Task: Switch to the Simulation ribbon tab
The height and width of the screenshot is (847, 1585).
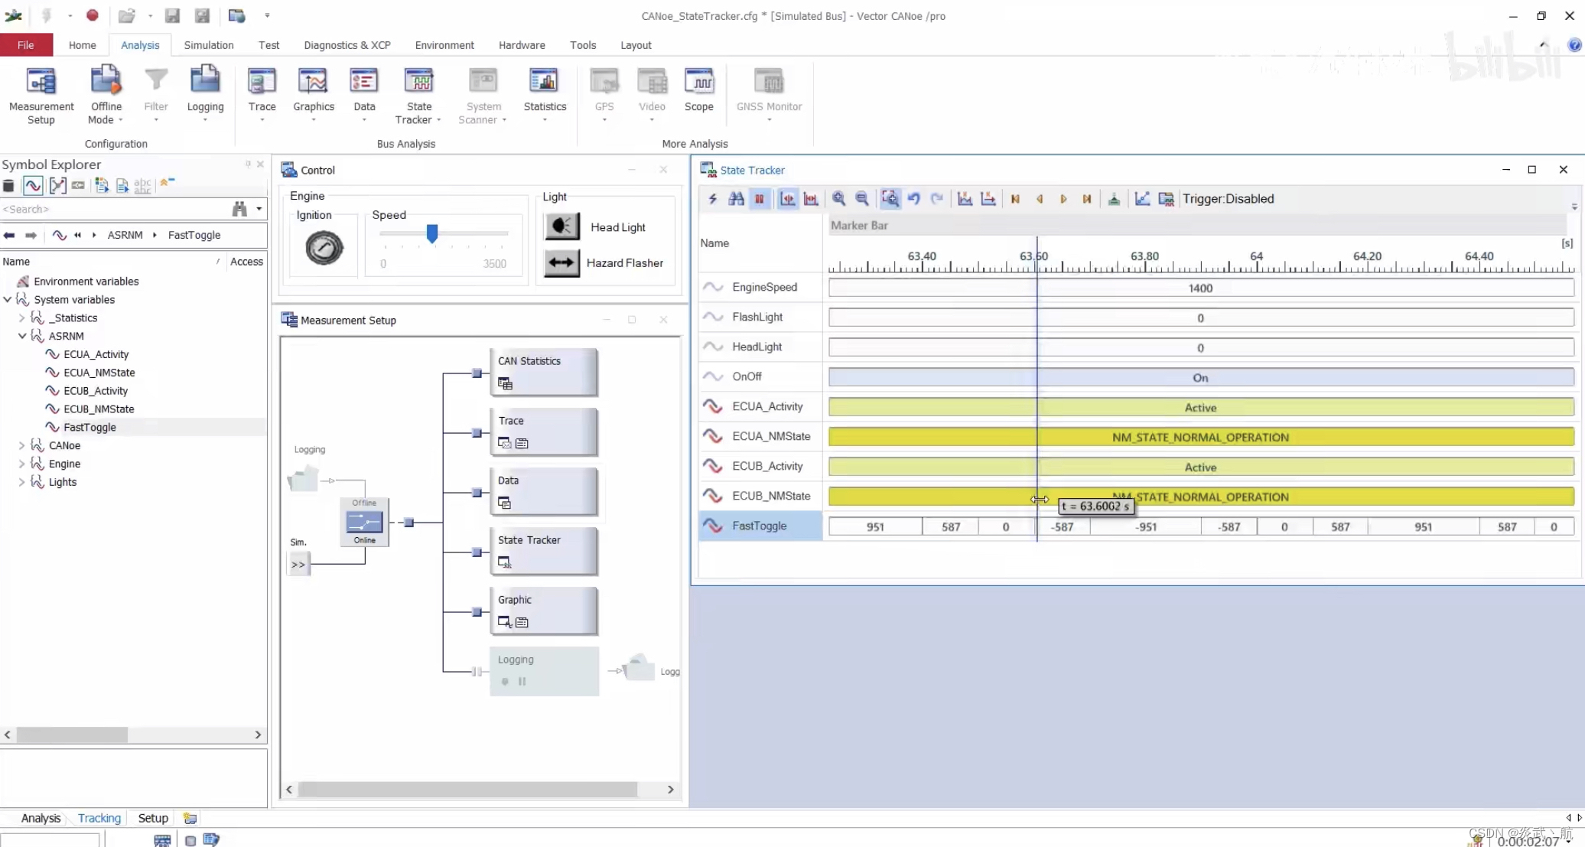Action: click(208, 45)
